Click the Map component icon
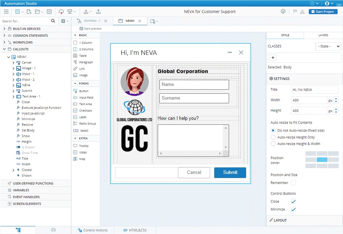Image resolution: width=343 pixels, height=234 pixels. click(x=75, y=159)
